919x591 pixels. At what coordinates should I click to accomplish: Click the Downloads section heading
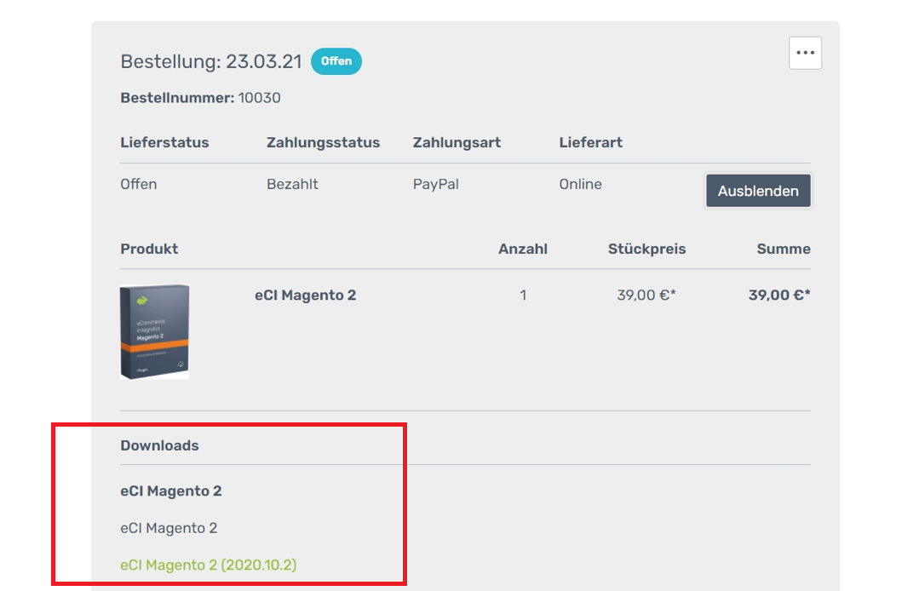(x=159, y=445)
